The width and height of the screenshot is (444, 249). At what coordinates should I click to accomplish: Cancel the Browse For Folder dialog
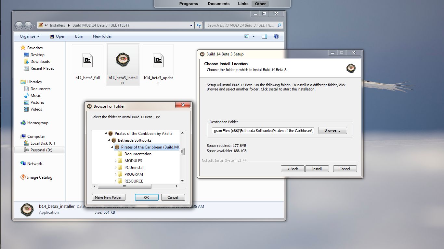pyautogui.click(x=173, y=197)
